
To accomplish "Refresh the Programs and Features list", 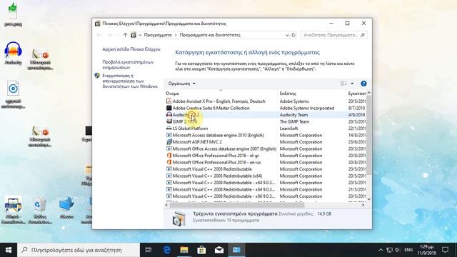I will 293,35.
